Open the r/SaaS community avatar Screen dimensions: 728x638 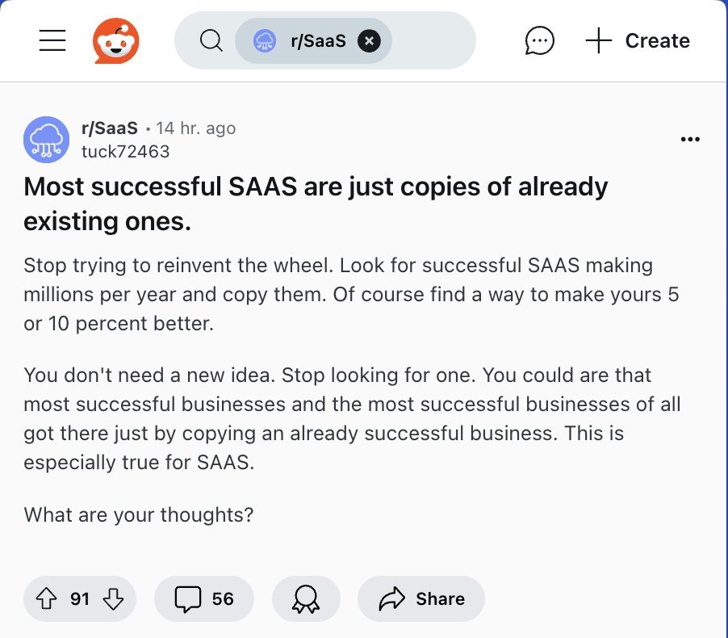[x=46, y=139]
